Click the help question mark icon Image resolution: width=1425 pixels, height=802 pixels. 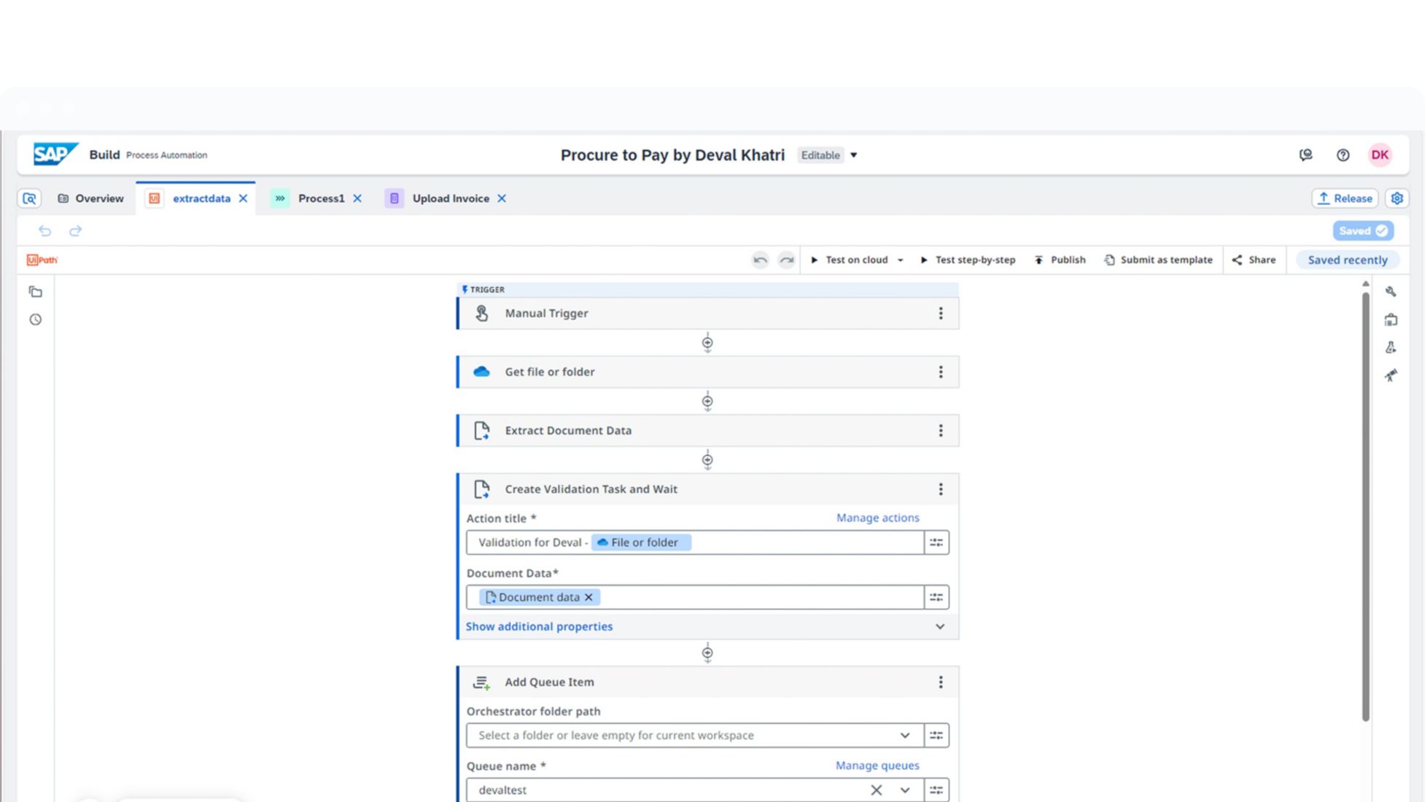[x=1343, y=155]
